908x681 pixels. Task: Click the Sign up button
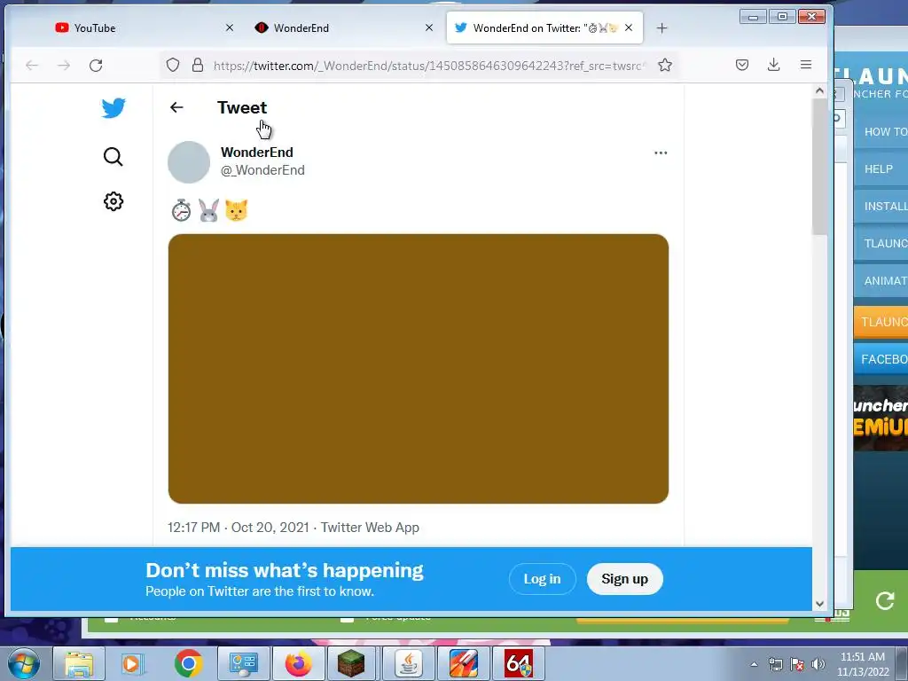click(x=624, y=579)
